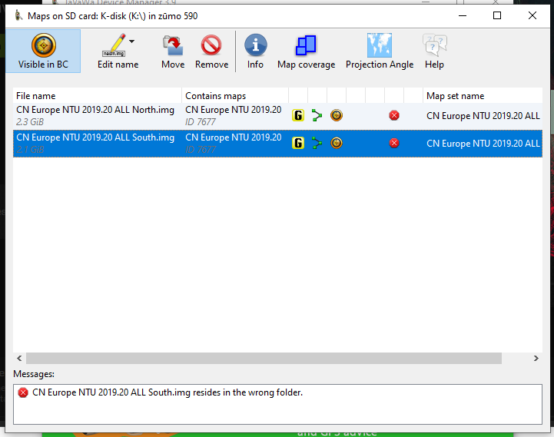The image size is (554, 437).
Task: Click the window title bar app icon
Action: [x=18, y=15]
